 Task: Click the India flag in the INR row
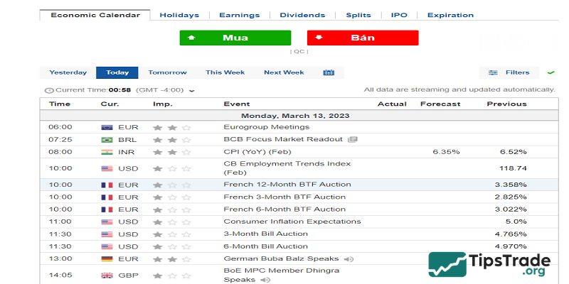click(107, 152)
